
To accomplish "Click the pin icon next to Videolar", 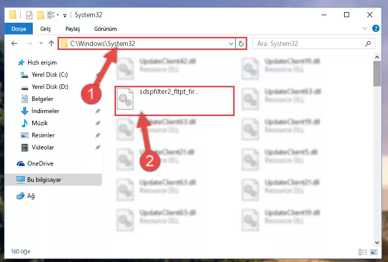I will (x=98, y=147).
